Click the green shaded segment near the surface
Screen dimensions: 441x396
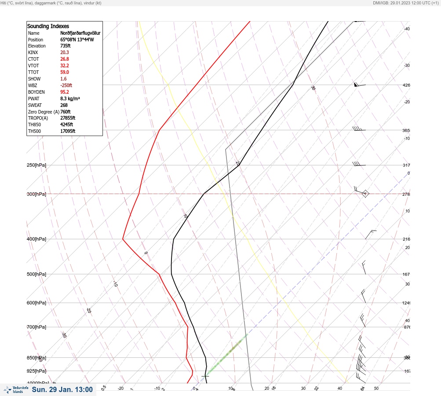(x=227, y=355)
